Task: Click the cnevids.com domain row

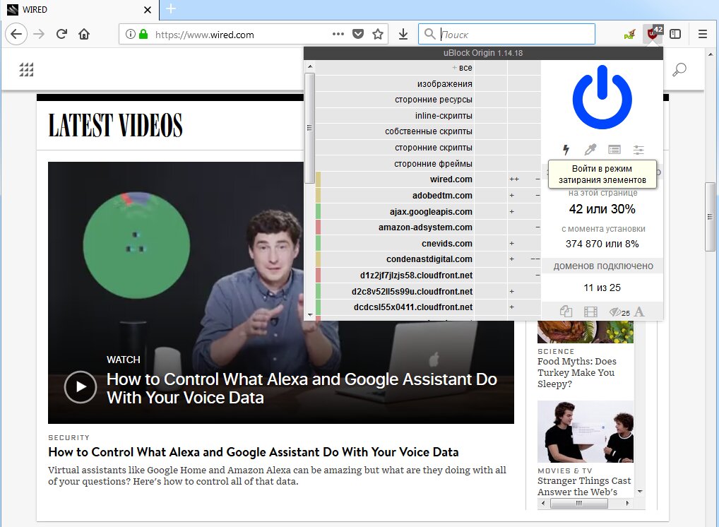Action: pyautogui.click(x=394, y=243)
